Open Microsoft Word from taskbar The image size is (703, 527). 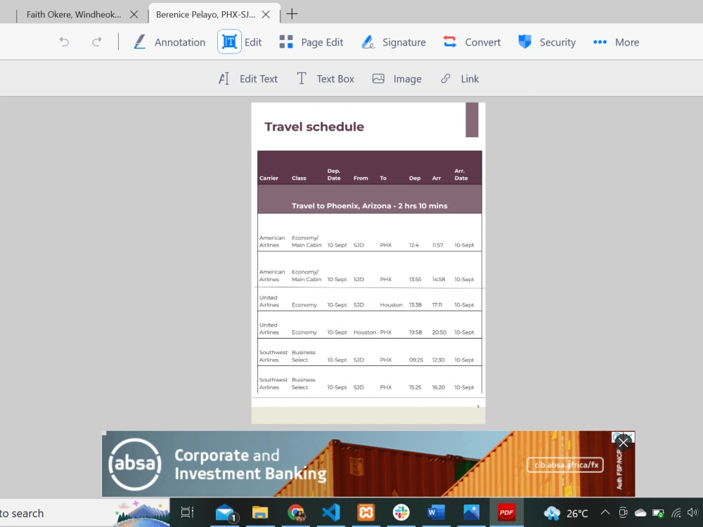tap(436, 512)
